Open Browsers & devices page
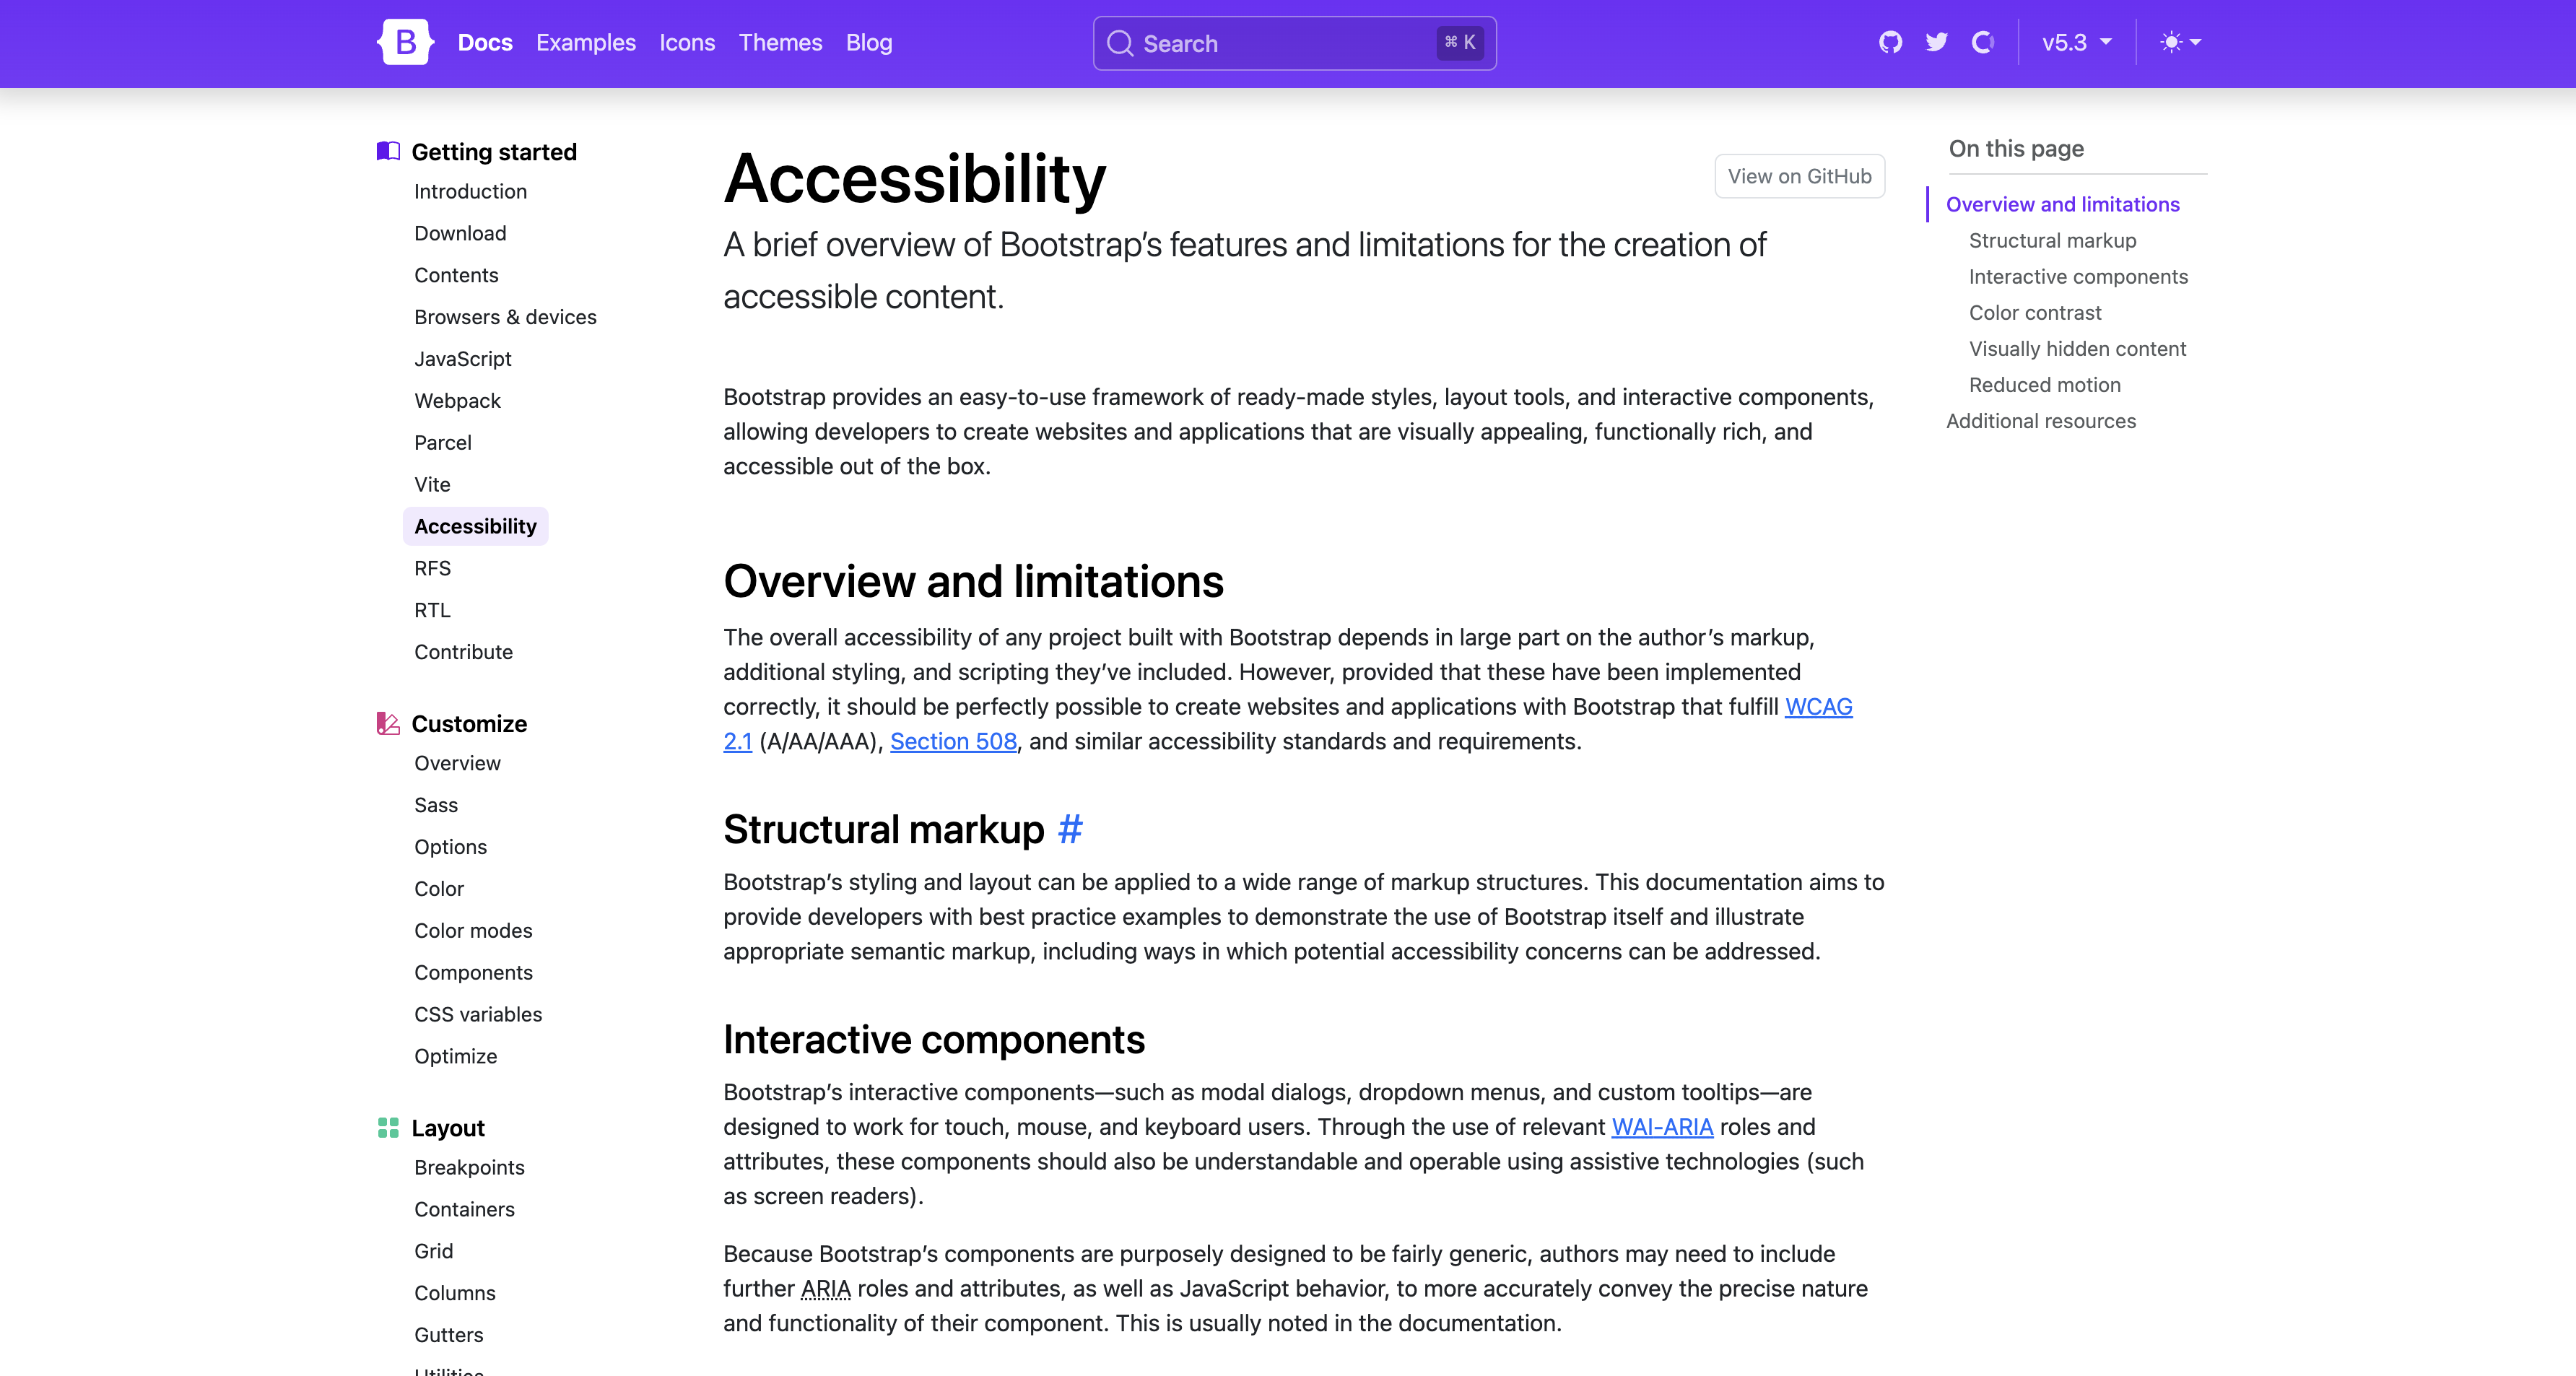Viewport: 2576px width, 1376px height. point(505,317)
